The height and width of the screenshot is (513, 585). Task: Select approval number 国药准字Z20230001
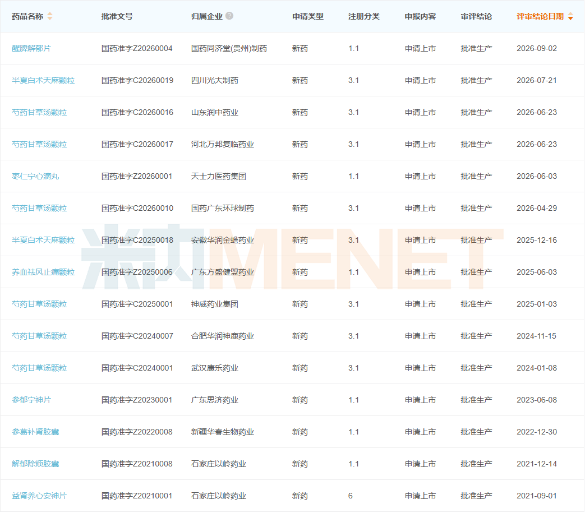tap(137, 400)
